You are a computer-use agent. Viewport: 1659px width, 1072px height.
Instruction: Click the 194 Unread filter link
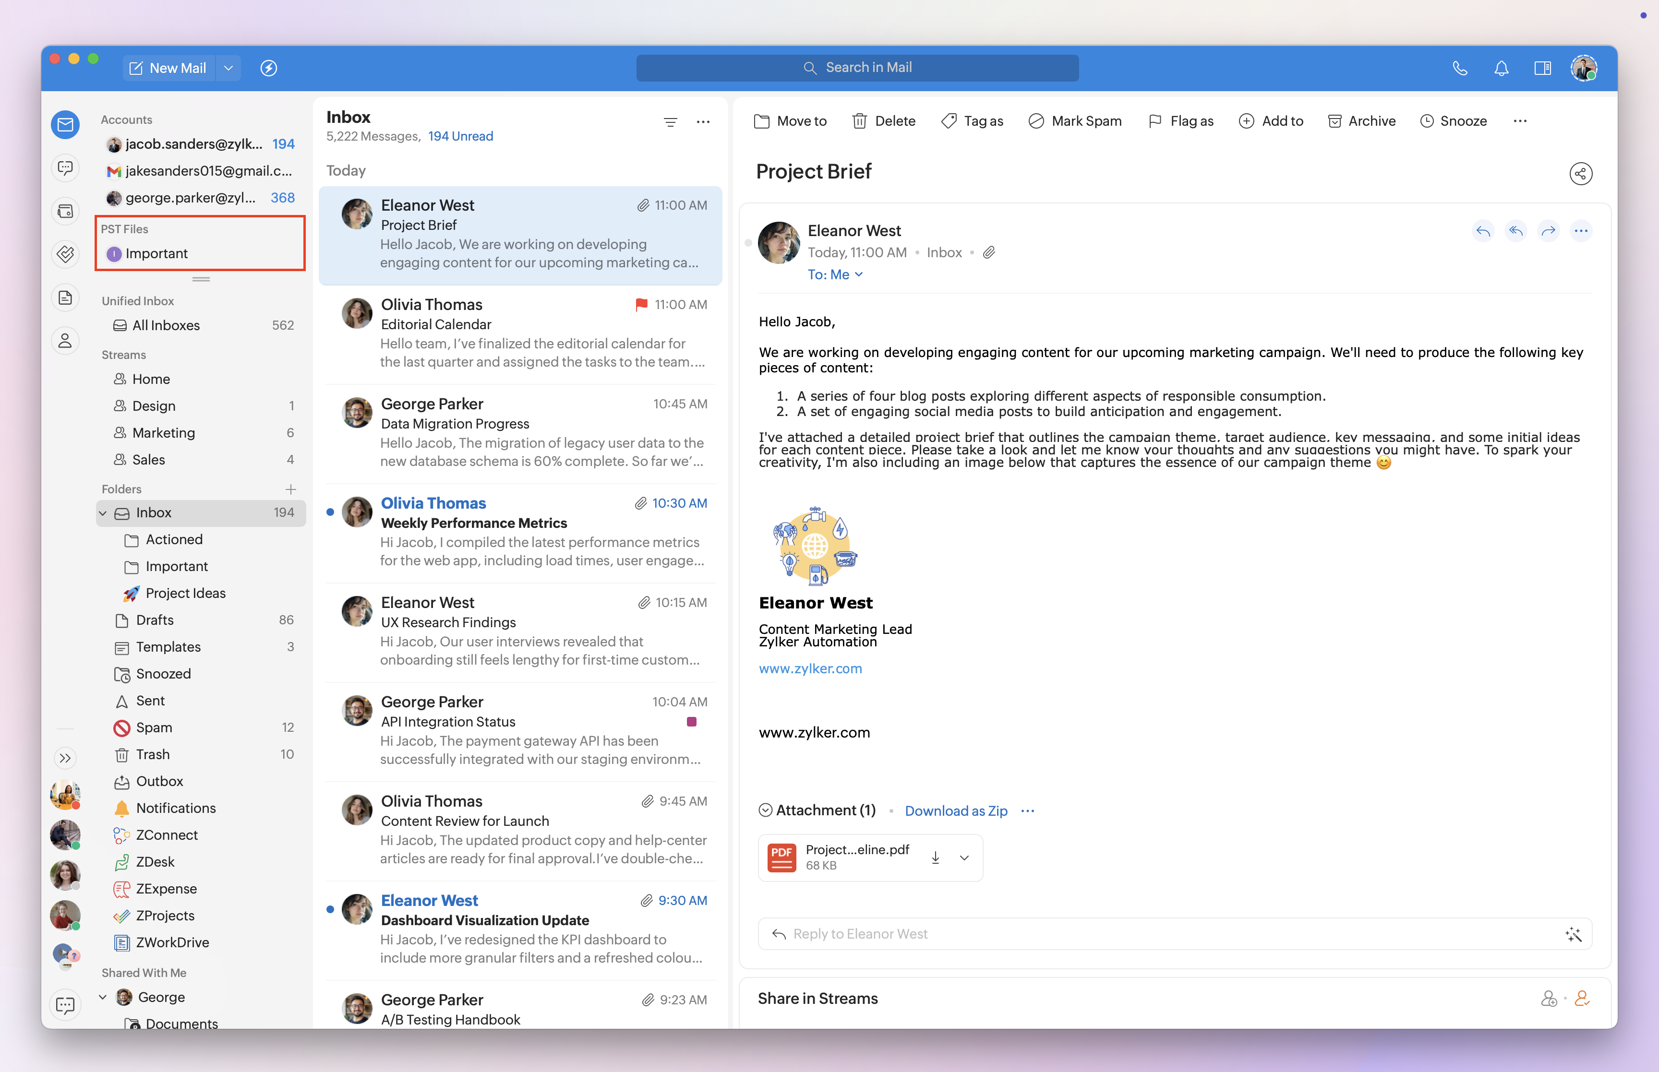(460, 136)
